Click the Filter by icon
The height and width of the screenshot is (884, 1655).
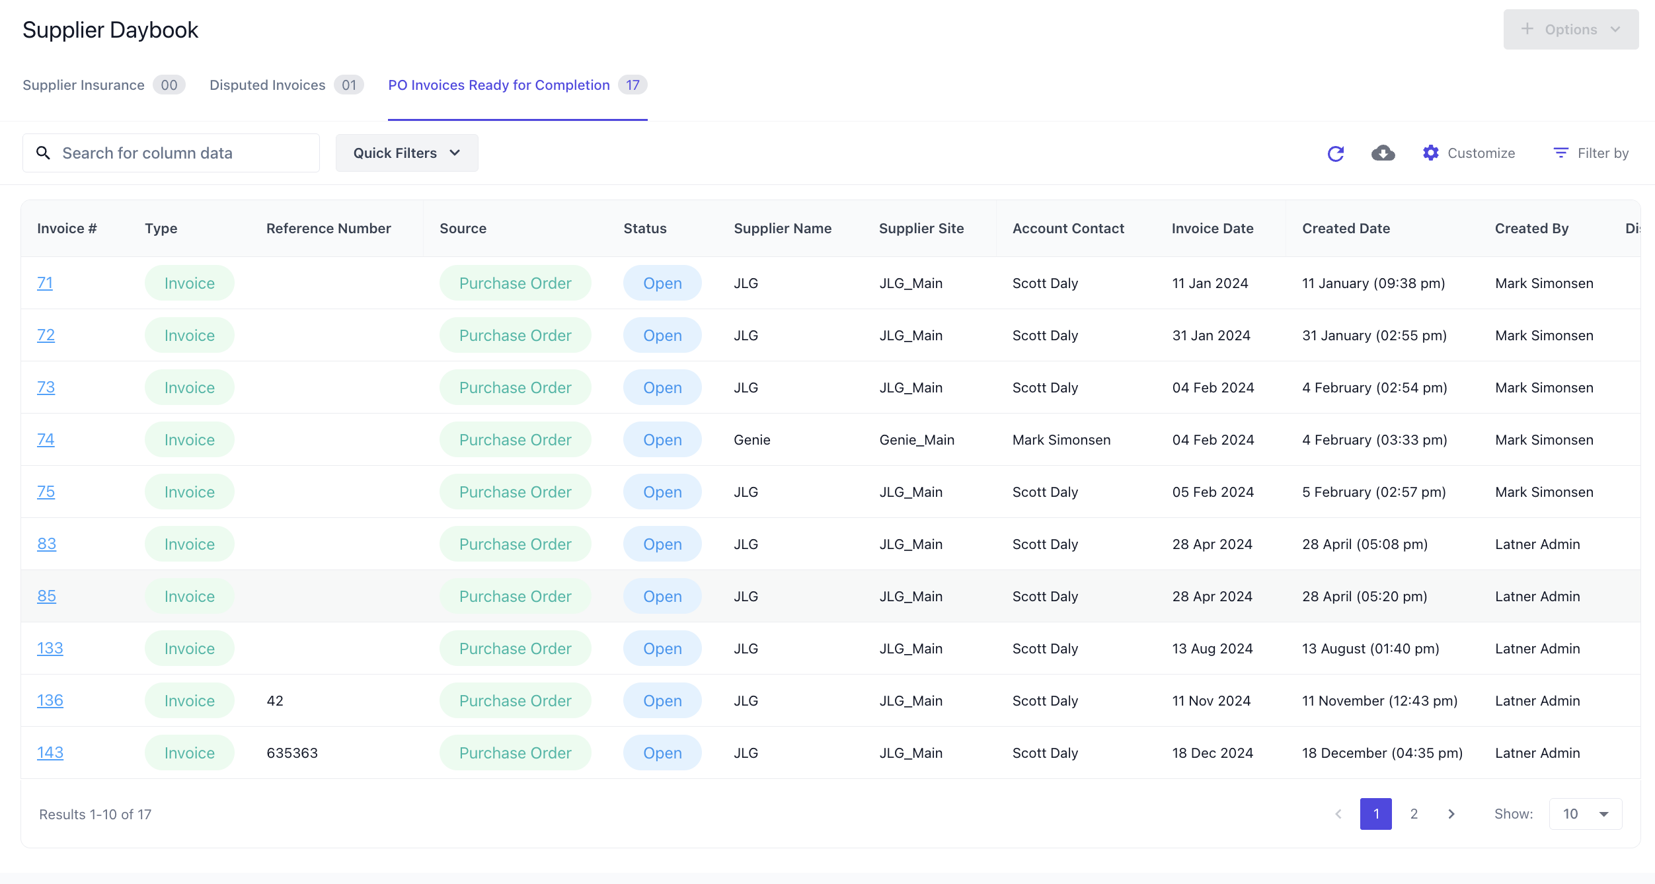(1560, 153)
